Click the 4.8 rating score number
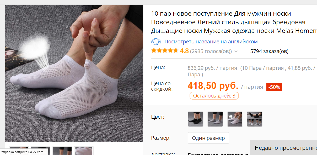The width and height of the screenshot is (317, 155). [184, 51]
